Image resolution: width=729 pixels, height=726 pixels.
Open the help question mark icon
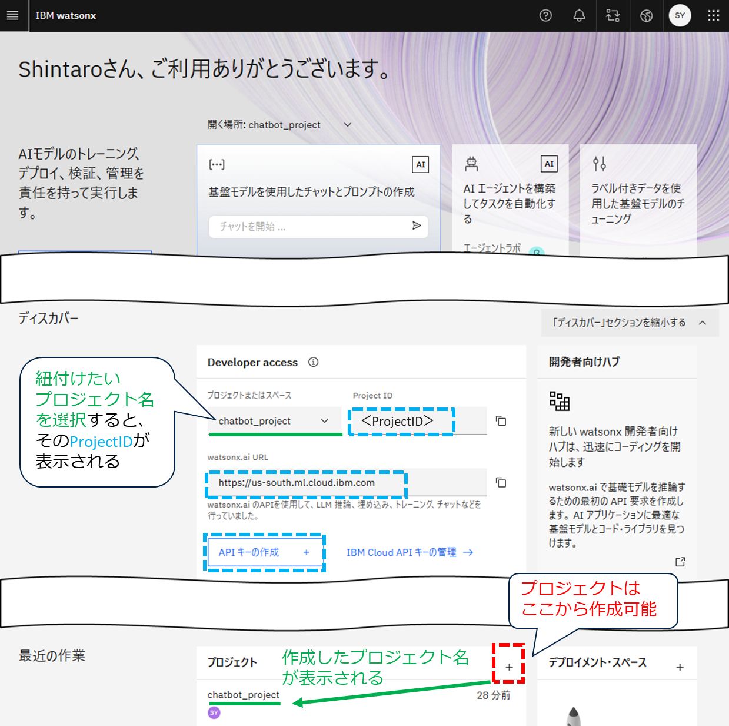click(x=545, y=16)
